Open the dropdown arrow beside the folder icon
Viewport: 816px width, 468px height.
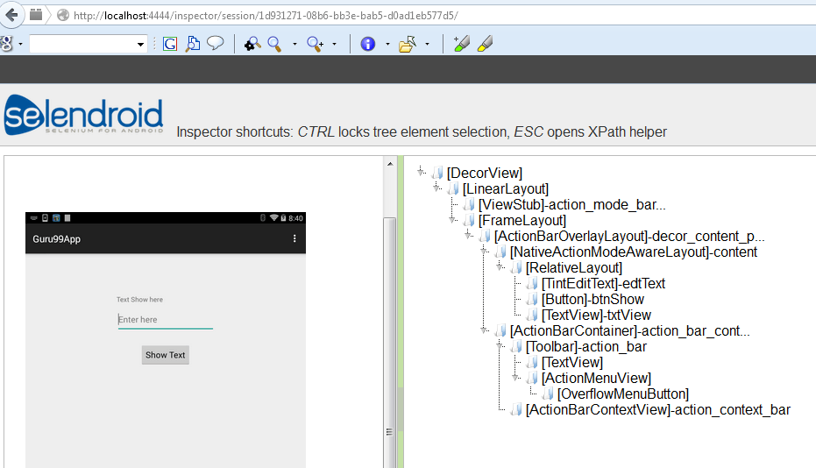pyautogui.click(x=427, y=44)
